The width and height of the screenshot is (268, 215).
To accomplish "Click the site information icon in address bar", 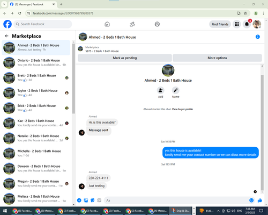I will [28, 13].
